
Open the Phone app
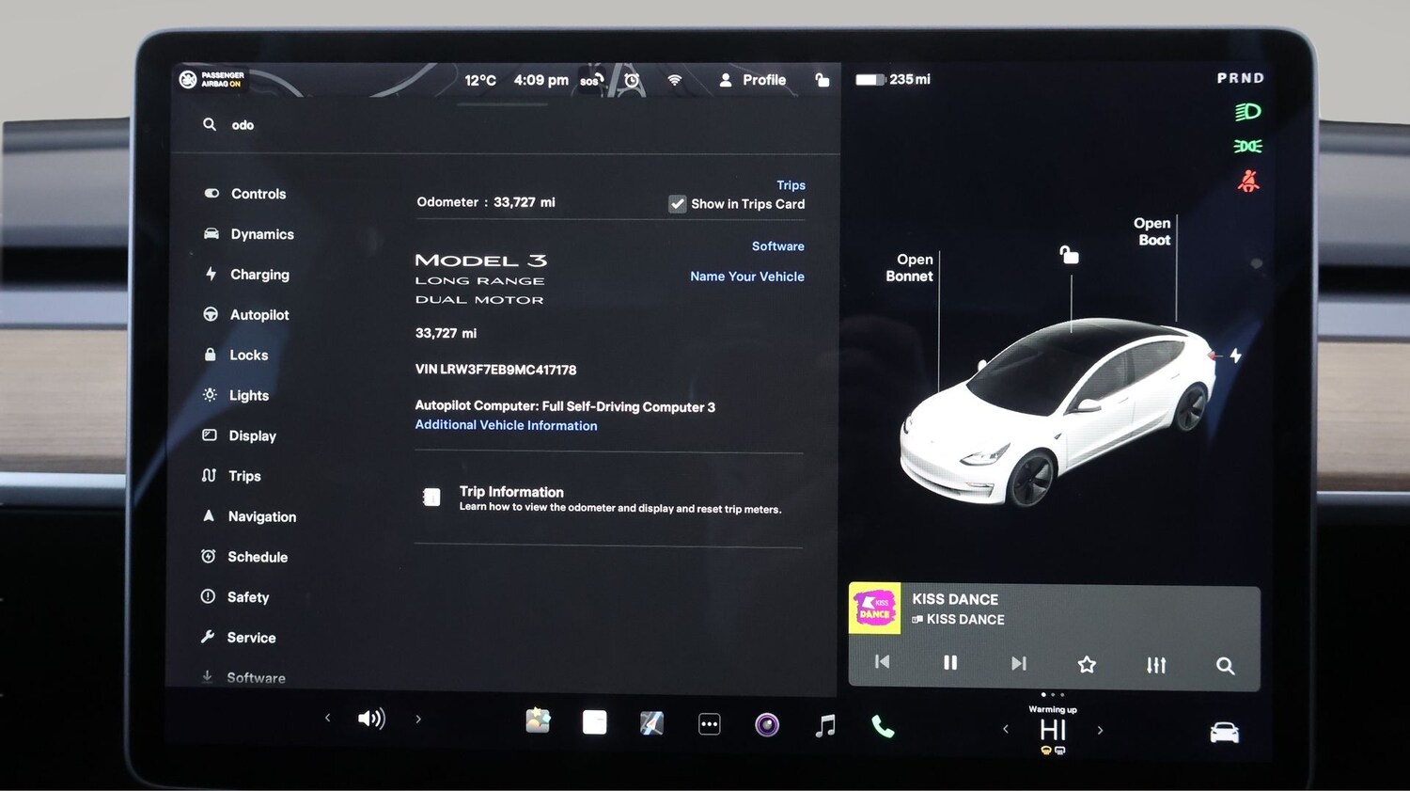882,724
